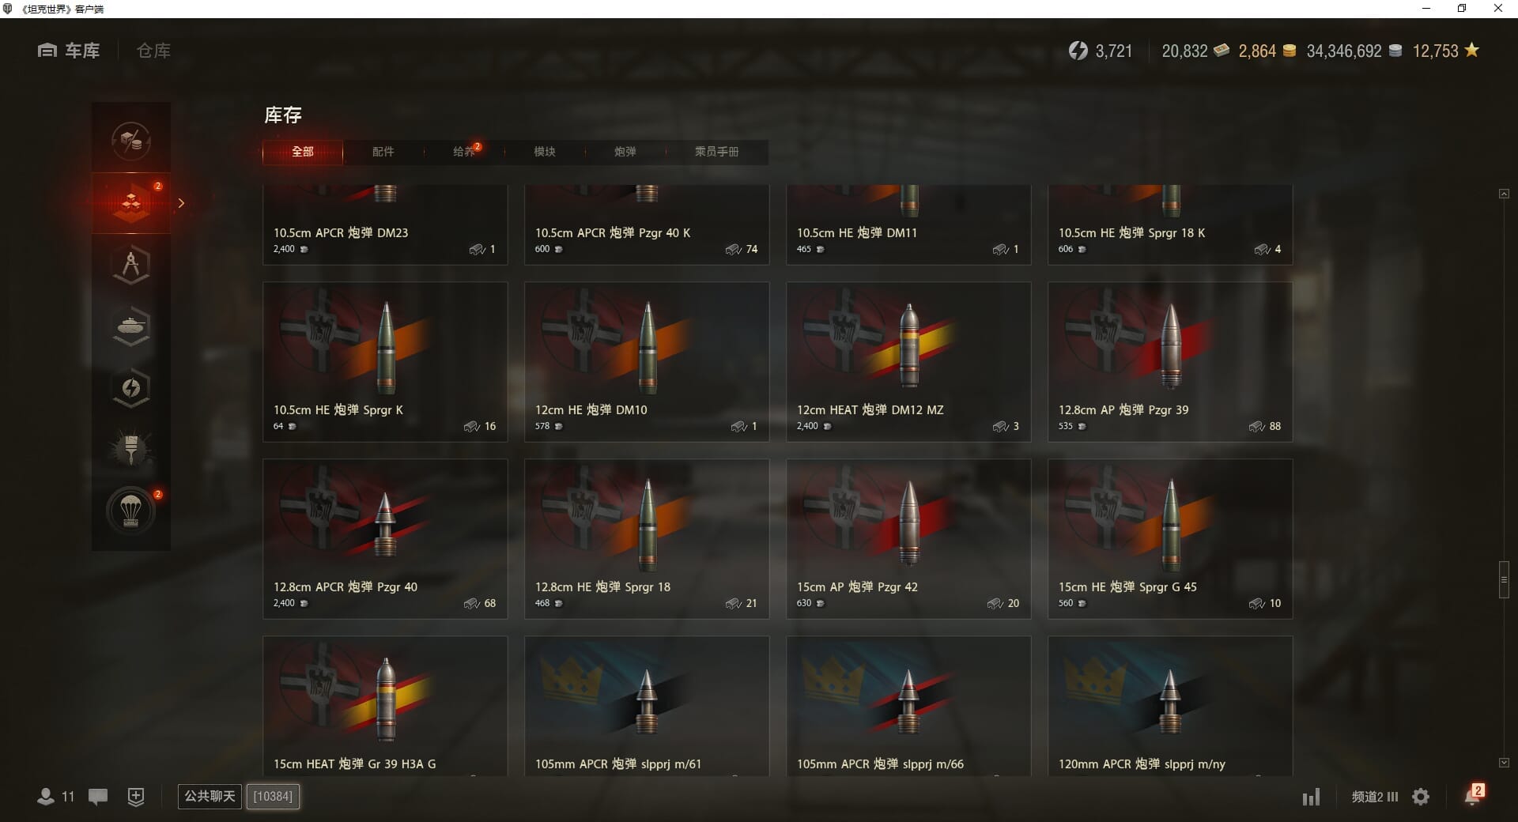Open the 模块 tab

pyautogui.click(x=545, y=152)
